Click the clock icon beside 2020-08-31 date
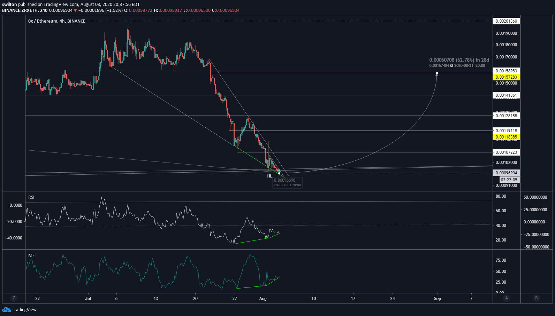 pos(452,65)
